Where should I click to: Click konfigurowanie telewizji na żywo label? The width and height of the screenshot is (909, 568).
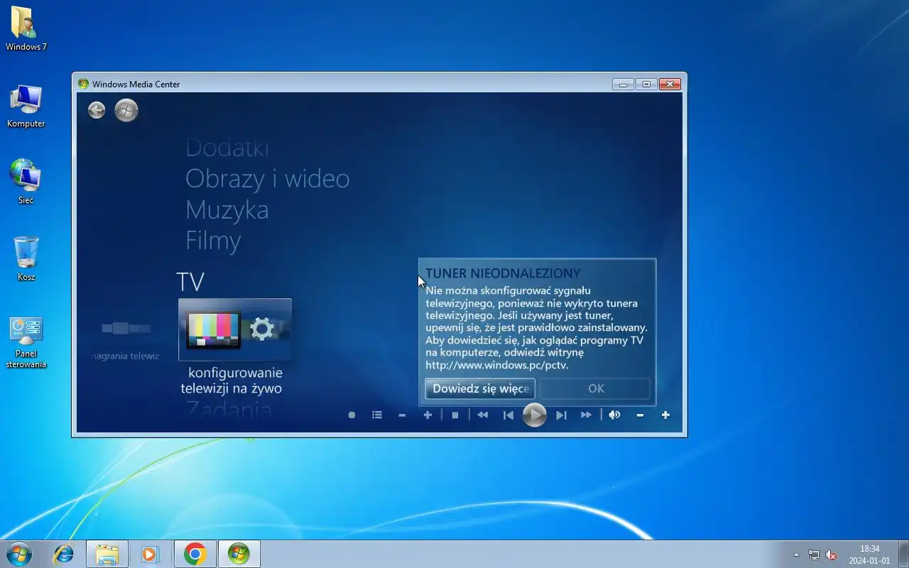point(232,381)
